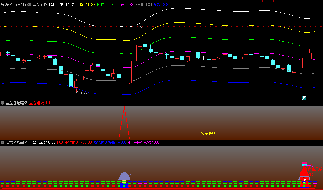Click the red 多 circle marker

click(x=304, y=180)
